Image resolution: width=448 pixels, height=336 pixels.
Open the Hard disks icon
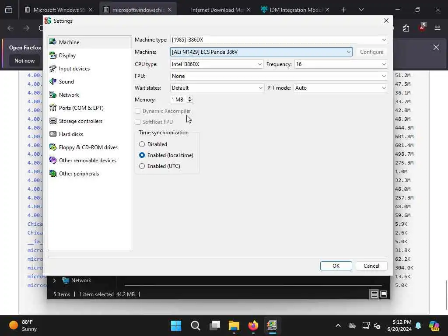[x=53, y=134]
